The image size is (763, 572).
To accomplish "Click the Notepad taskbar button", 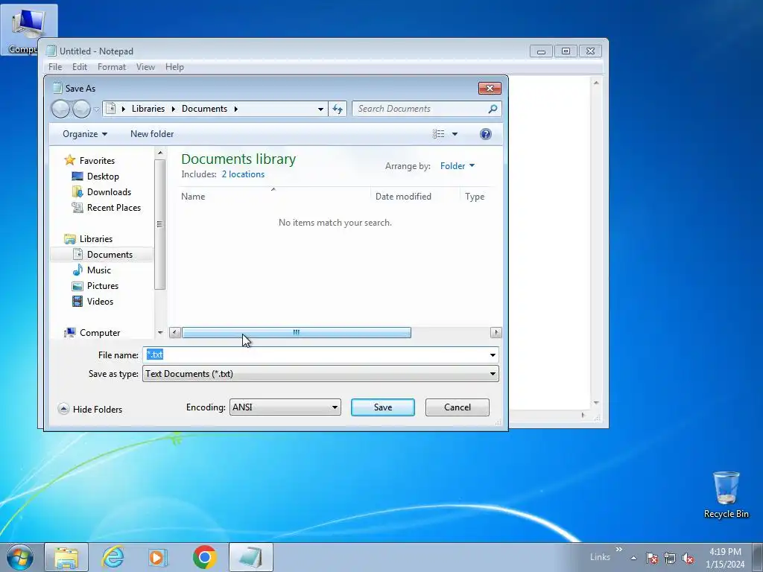I will point(251,557).
